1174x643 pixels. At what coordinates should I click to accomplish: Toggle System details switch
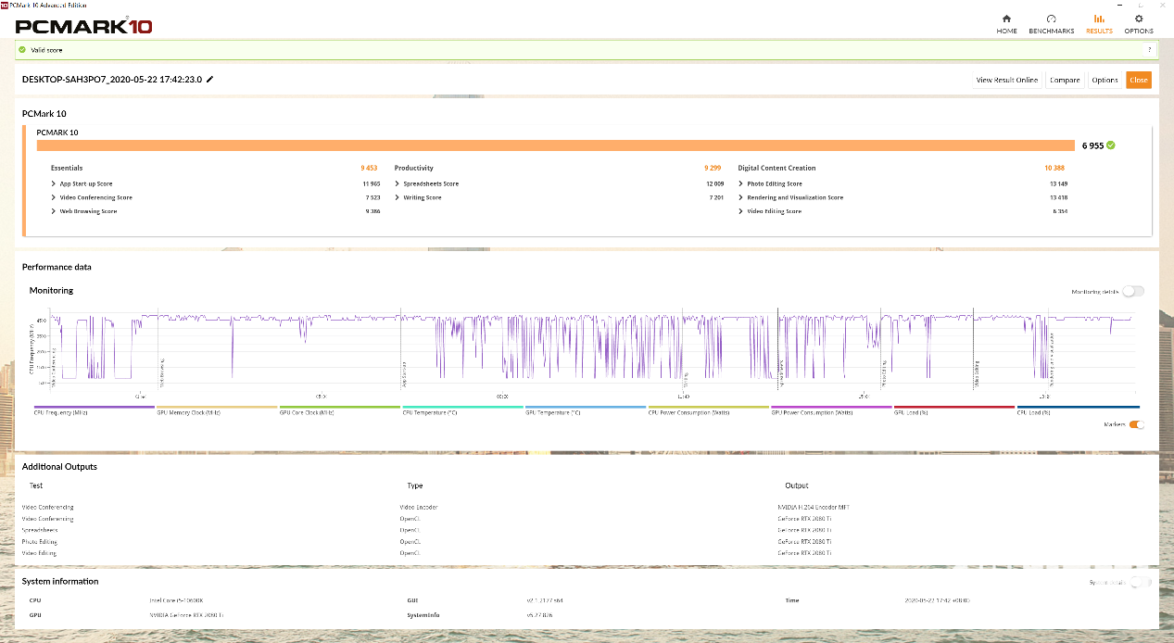(x=1142, y=582)
